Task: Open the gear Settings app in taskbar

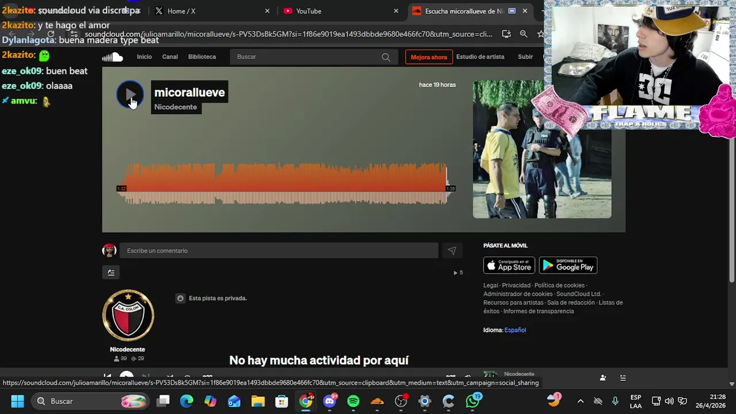Action: pyautogui.click(x=424, y=401)
